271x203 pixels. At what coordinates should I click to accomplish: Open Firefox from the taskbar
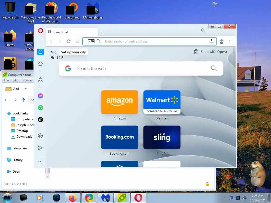coord(73,198)
